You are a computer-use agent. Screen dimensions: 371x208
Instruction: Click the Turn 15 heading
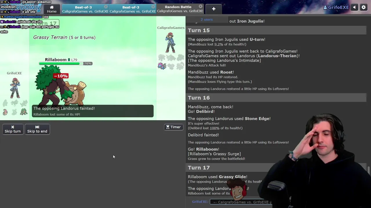pyautogui.click(x=199, y=30)
